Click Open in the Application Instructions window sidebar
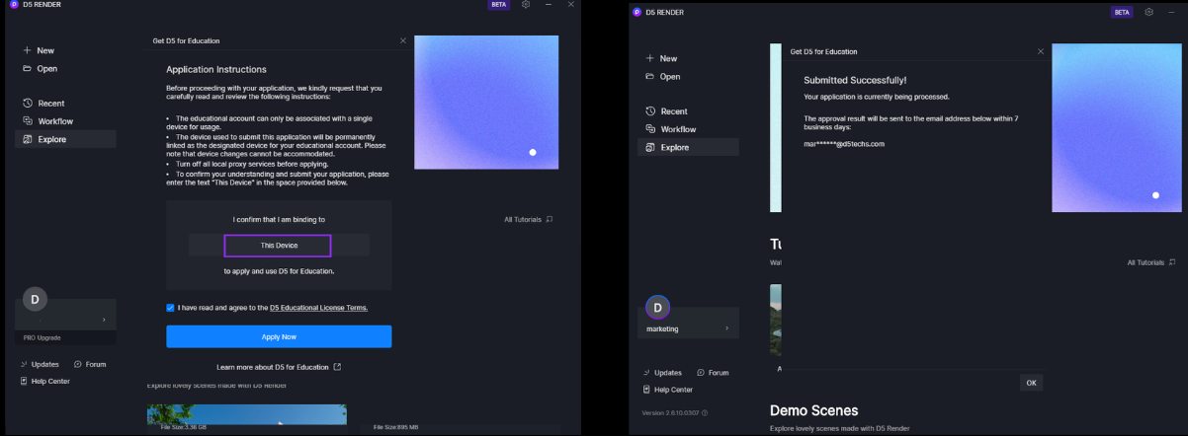 pos(40,69)
